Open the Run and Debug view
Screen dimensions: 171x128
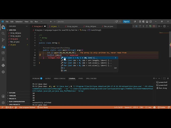pos(3,47)
